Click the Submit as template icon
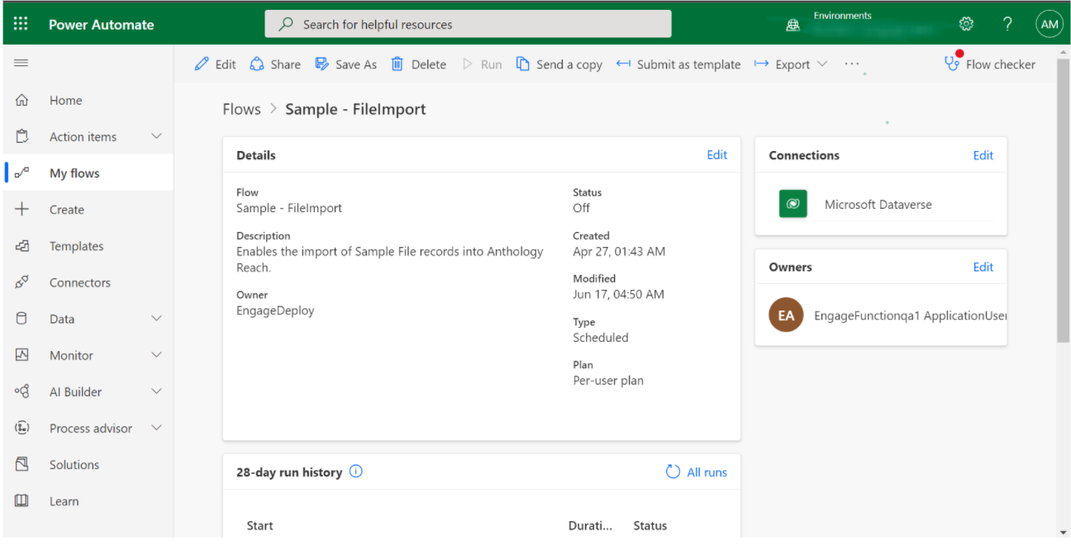Screen dimensions: 1071x545 624,64
